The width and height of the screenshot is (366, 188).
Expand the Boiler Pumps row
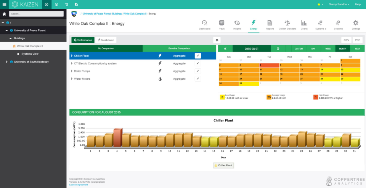click(72, 71)
